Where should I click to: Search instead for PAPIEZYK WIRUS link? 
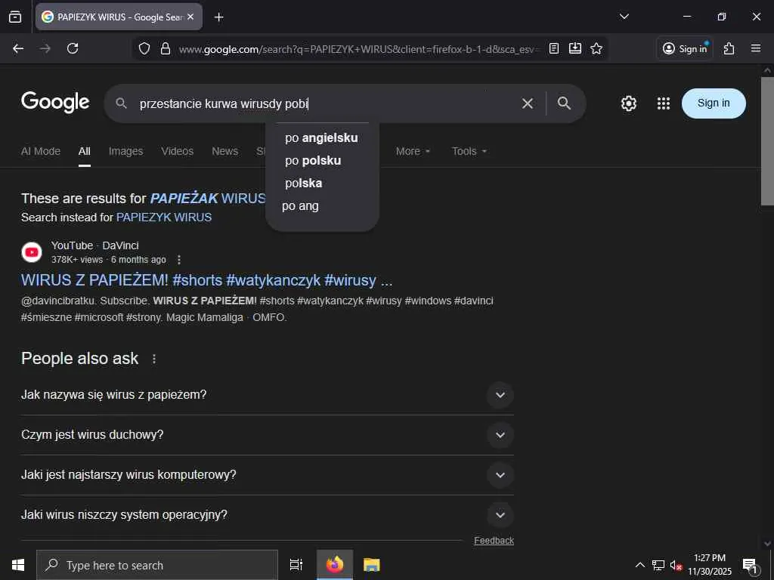point(164,217)
